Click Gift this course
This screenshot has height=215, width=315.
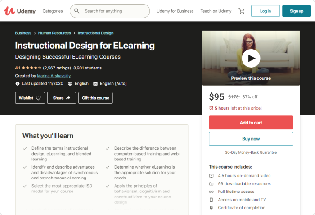(x=95, y=98)
